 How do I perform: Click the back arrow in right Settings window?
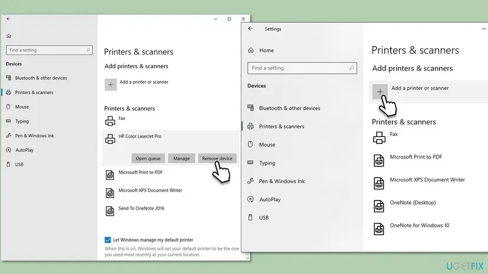point(250,29)
